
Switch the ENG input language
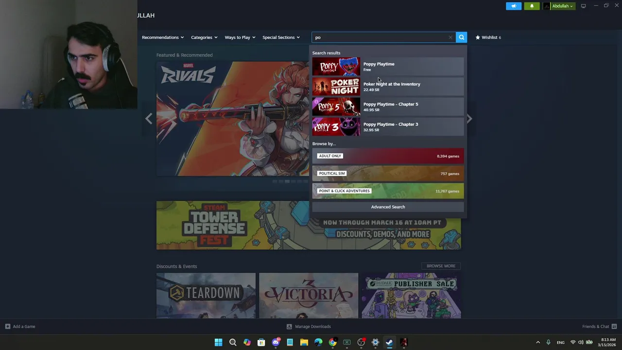[x=561, y=342]
